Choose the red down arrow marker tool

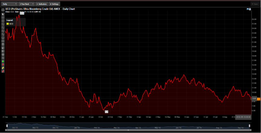tap(3, 64)
